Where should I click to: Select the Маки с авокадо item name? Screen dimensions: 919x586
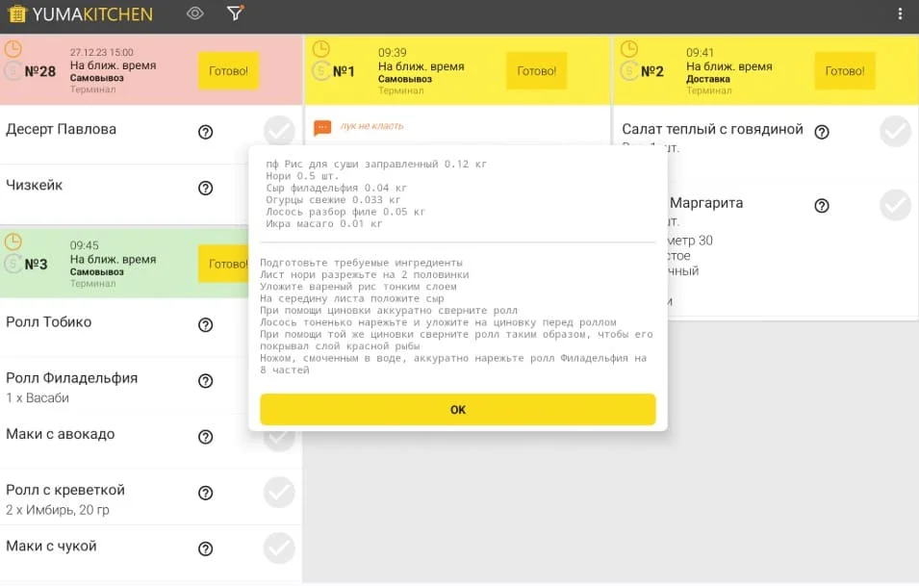pos(61,434)
